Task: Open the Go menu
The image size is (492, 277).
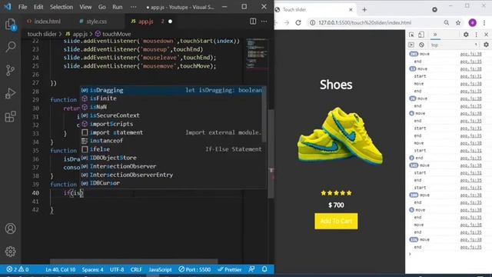Action: click(102, 7)
